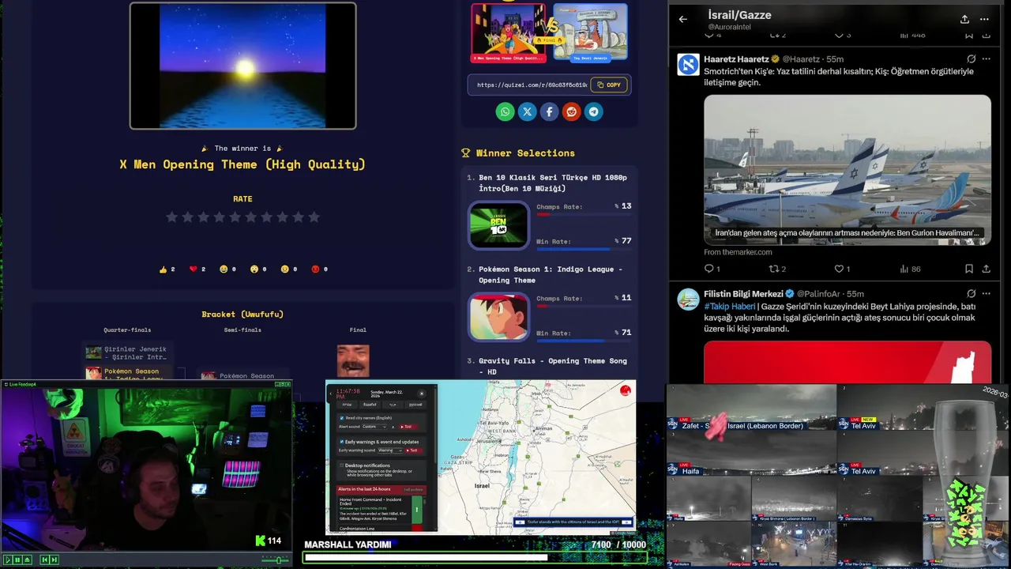
Task: Click Filistin Bilgi Merkezi avatar
Action: click(x=688, y=299)
